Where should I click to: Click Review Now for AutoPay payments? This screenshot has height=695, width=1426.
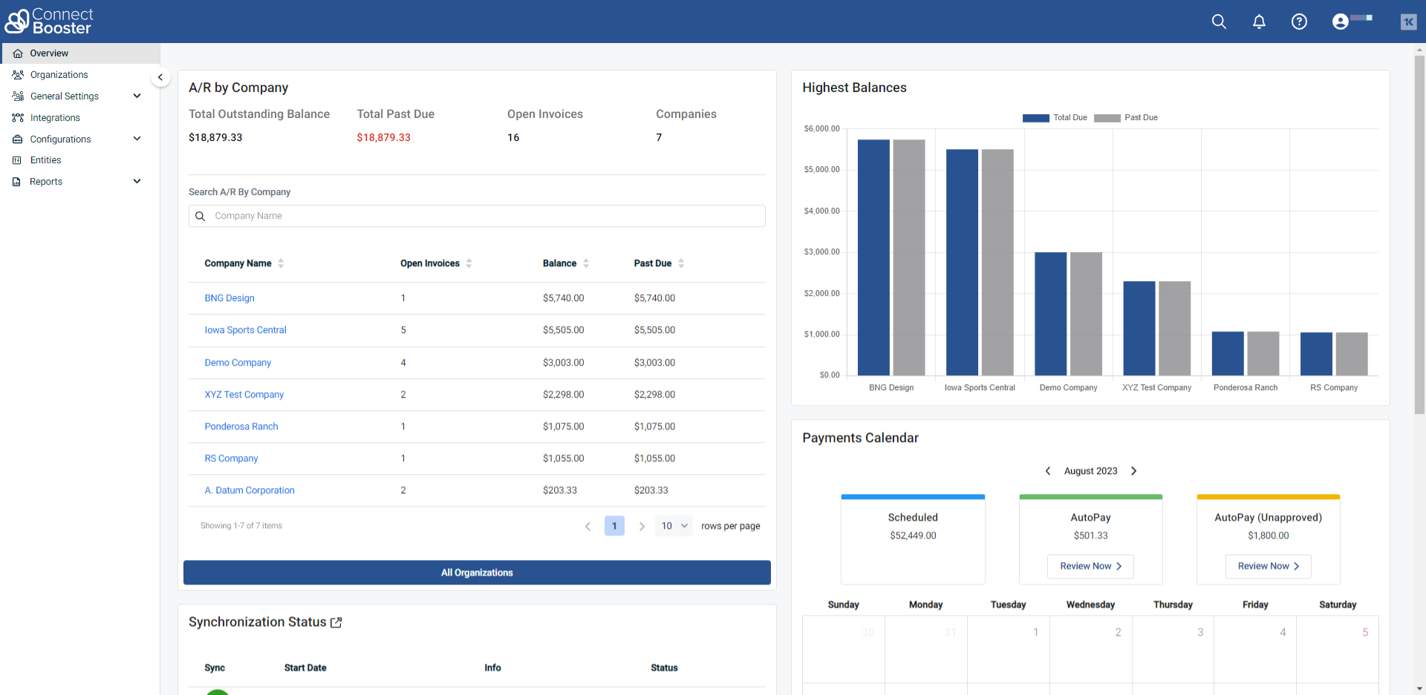click(1090, 566)
